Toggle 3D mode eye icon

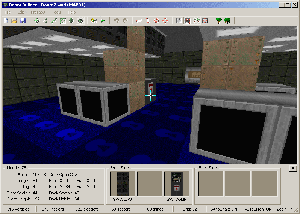(x=80, y=21)
